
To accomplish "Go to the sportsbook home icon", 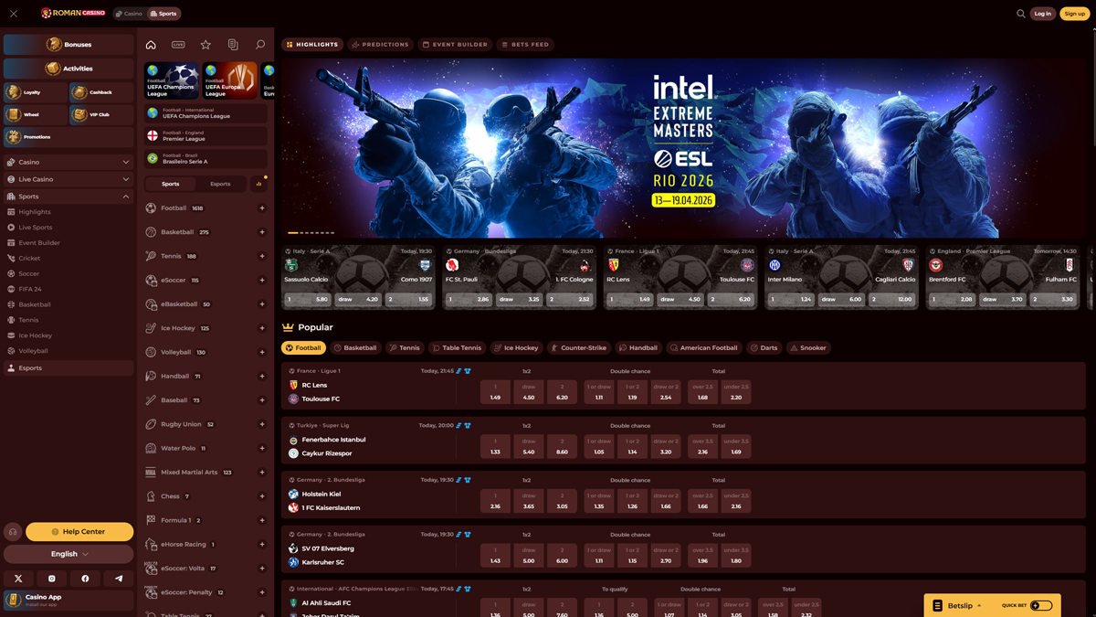I will 151,45.
